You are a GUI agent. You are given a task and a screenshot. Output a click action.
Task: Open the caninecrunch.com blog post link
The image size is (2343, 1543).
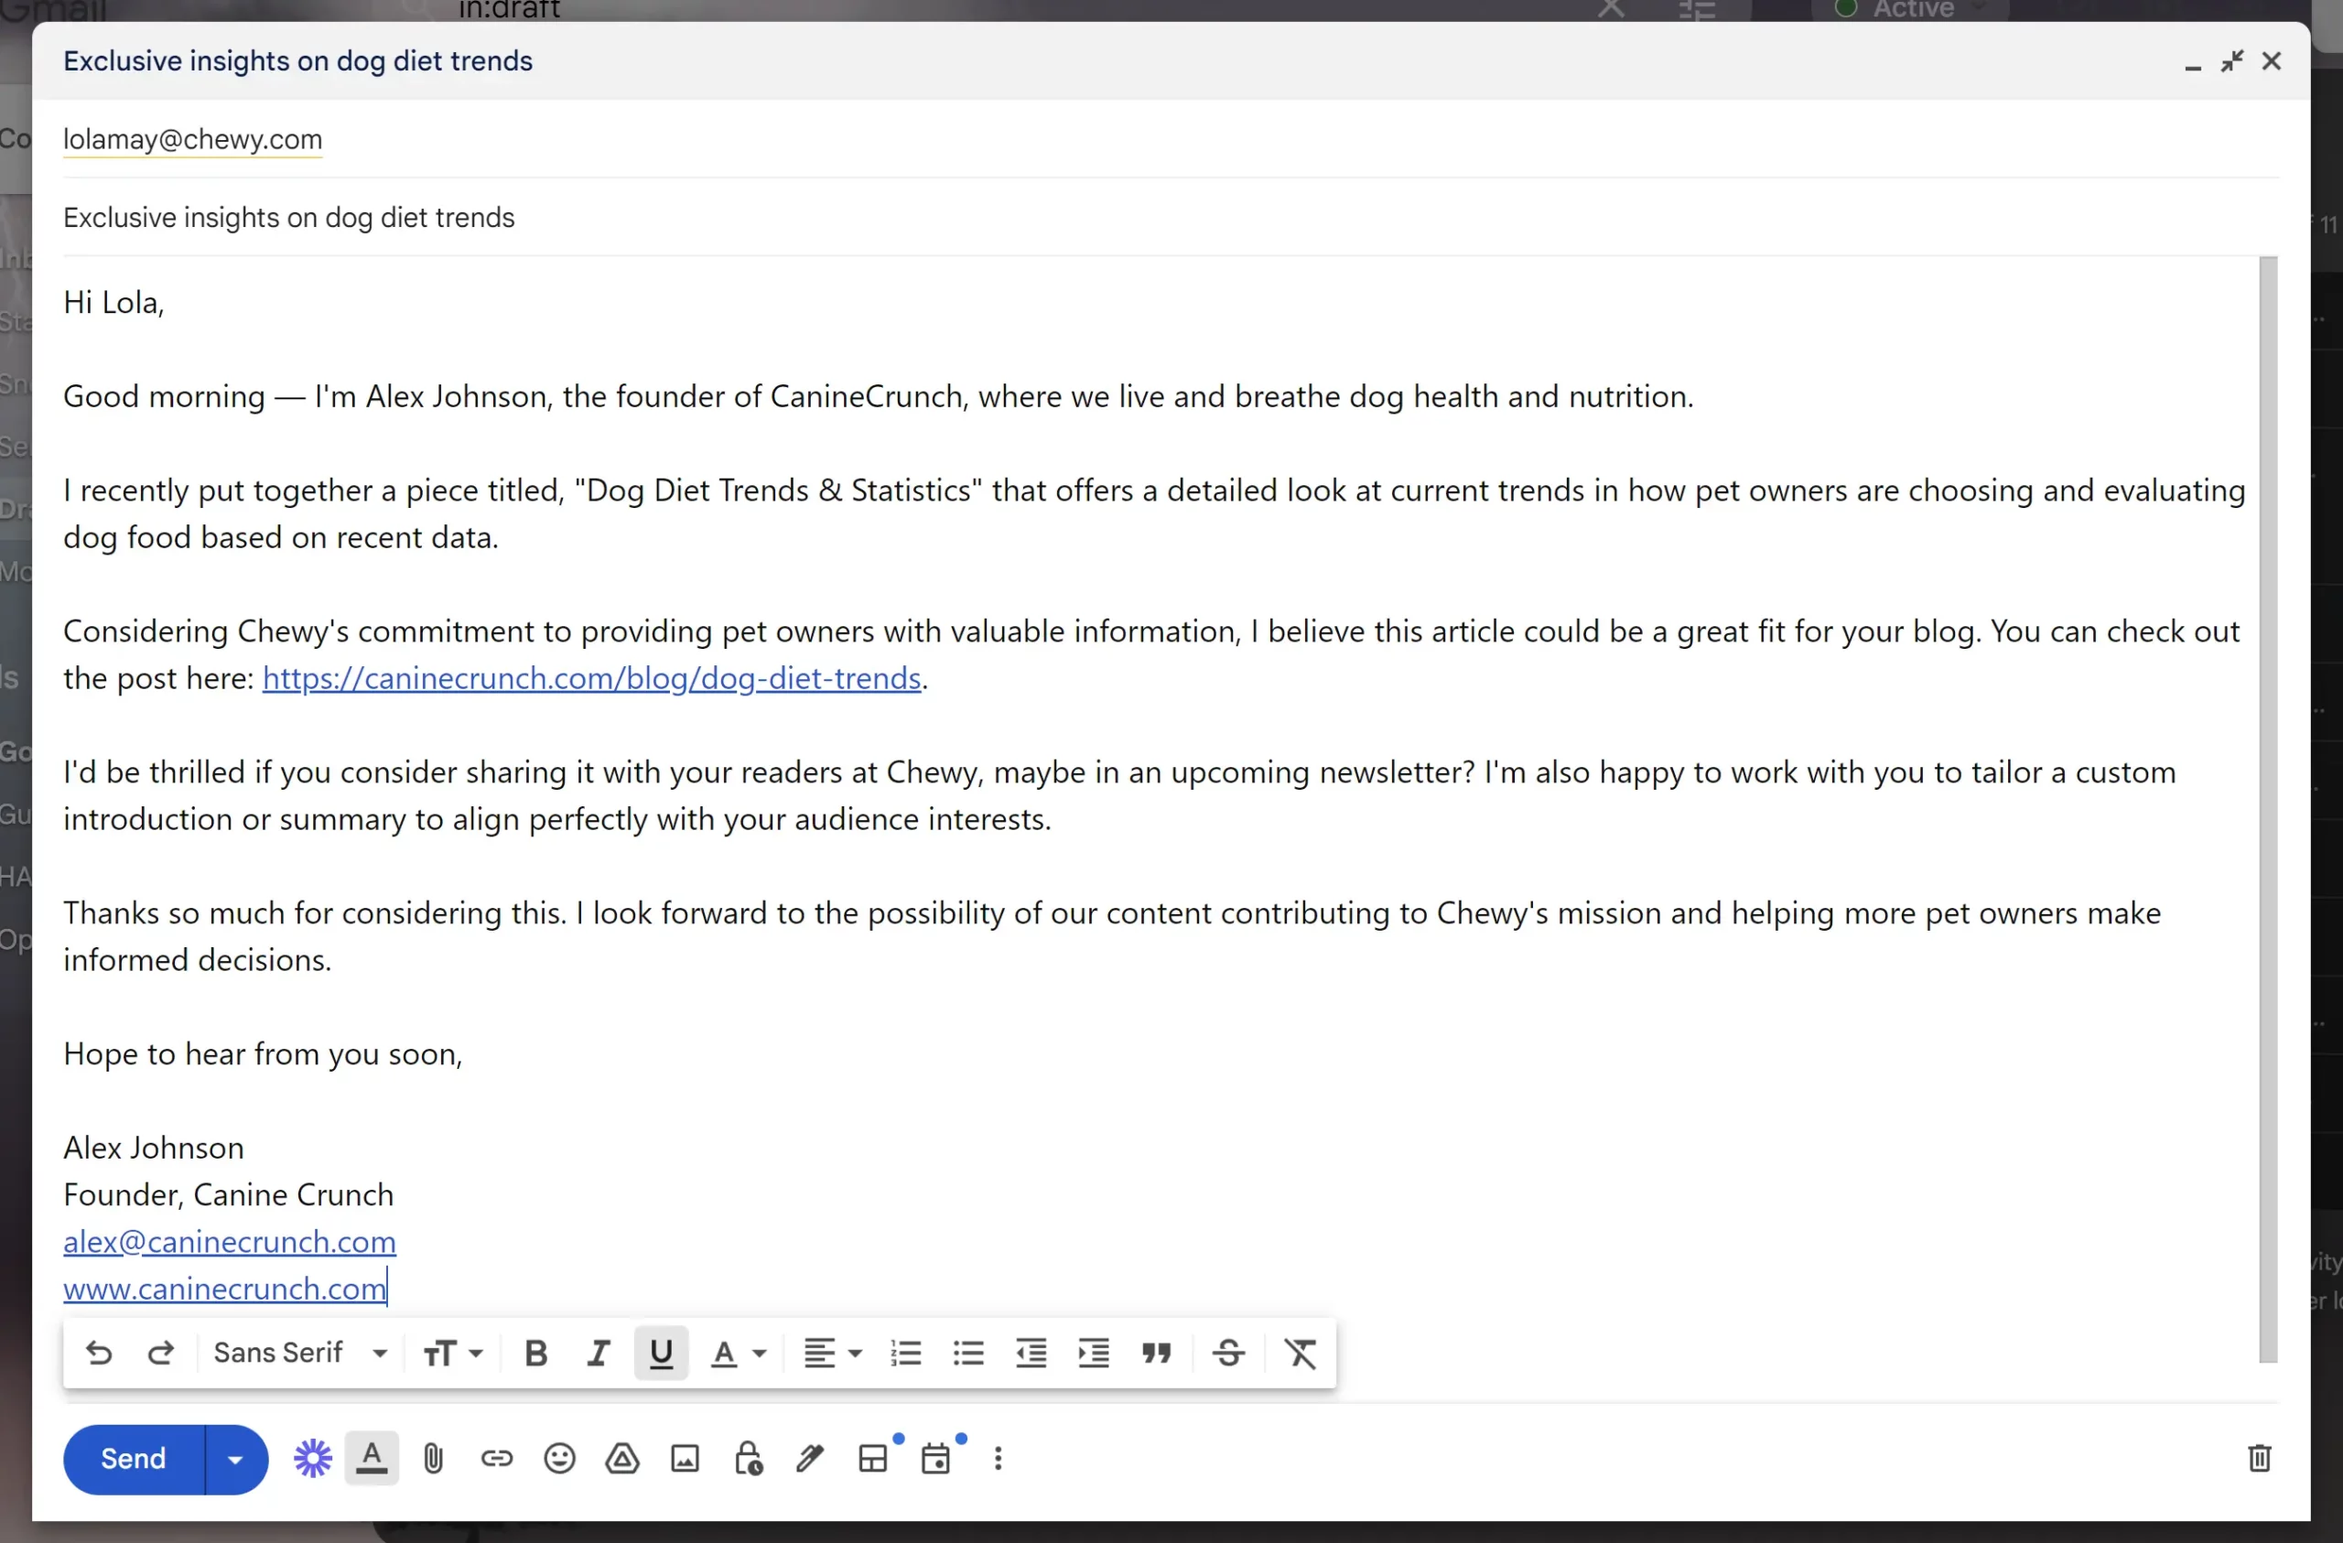(x=591, y=678)
